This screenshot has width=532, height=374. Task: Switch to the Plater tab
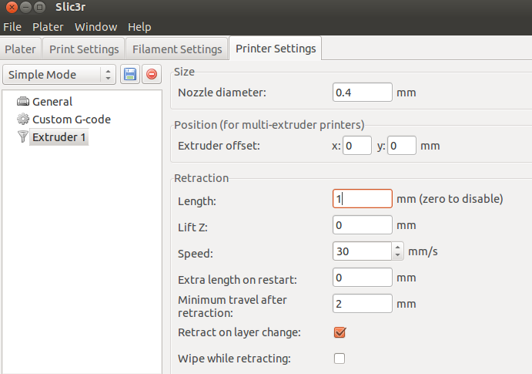(x=20, y=49)
